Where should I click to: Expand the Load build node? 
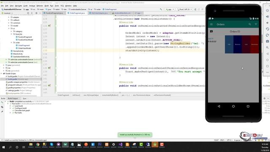(10, 106)
